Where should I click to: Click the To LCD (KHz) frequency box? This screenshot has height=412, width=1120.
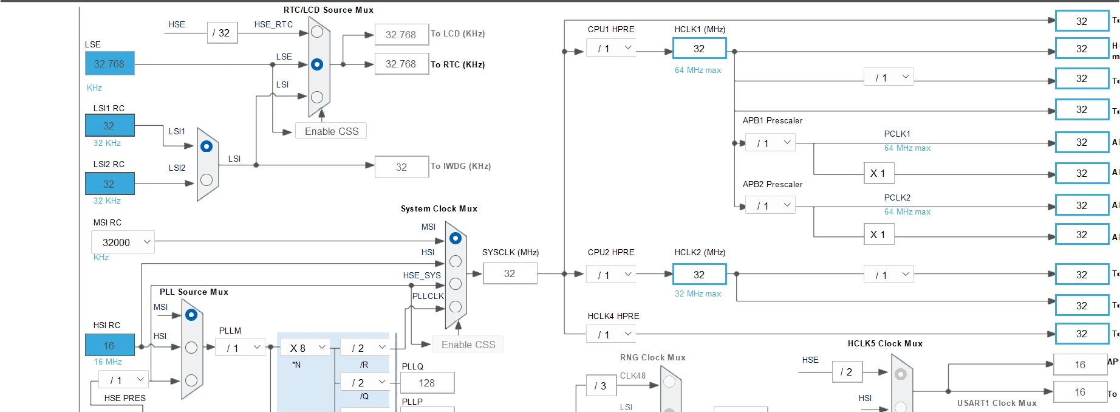pos(401,35)
